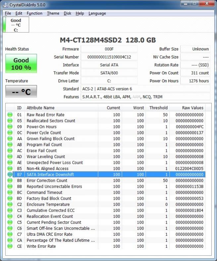Click status circle for SATA Interface Downshift
This screenshot has height=261, width=217.
[x=10, y=175]
